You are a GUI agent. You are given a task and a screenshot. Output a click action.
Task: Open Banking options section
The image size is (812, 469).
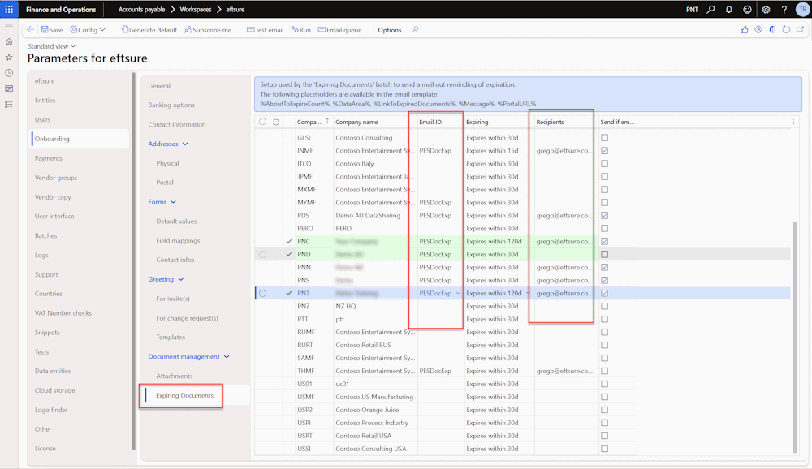[171, 105]
